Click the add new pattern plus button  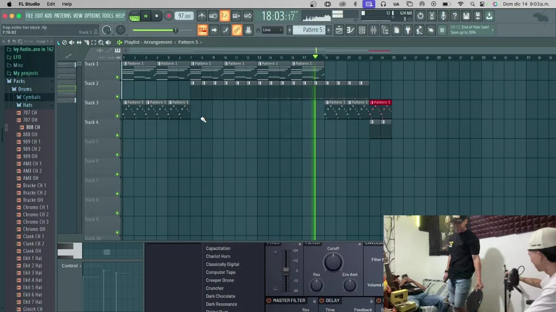pyautogui.click(x=328, y=30)
